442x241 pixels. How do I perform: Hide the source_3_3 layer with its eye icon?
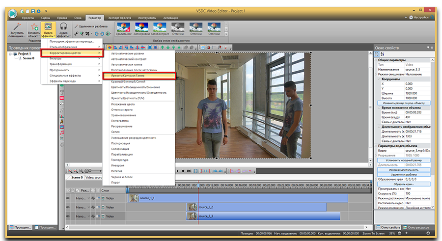68,216
